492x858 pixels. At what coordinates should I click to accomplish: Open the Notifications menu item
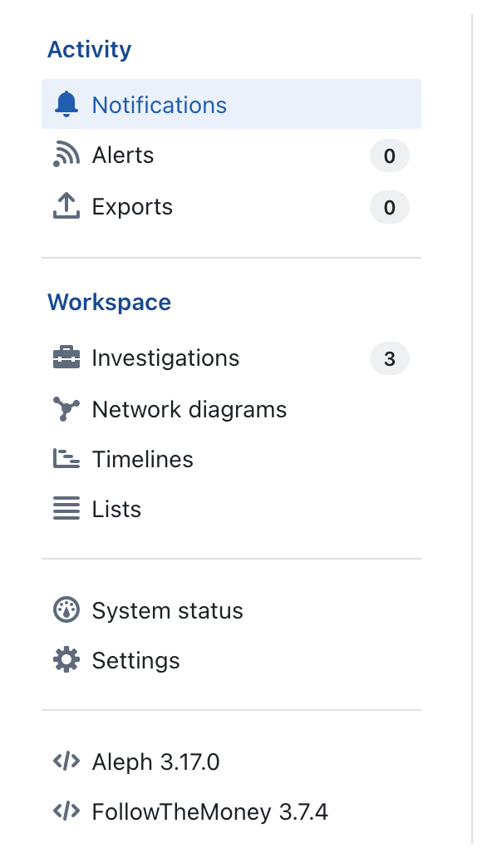click(232, 104)
